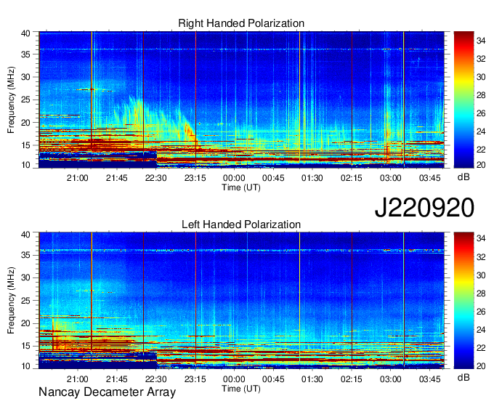The height and width of the screenshot is (401, 494).
Task: Click 'Time (UT)' label under Right Handed plot
Action: pyautogui.click(x=241, y=187)
